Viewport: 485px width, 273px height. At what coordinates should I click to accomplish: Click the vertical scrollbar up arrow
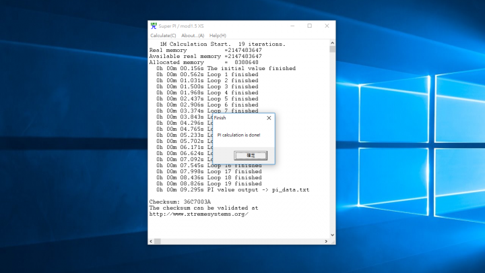[333, 43]
